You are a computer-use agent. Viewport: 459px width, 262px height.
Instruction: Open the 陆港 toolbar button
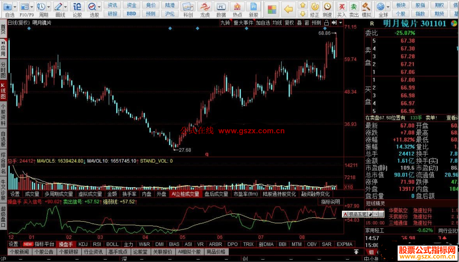(x=170, y=5)
